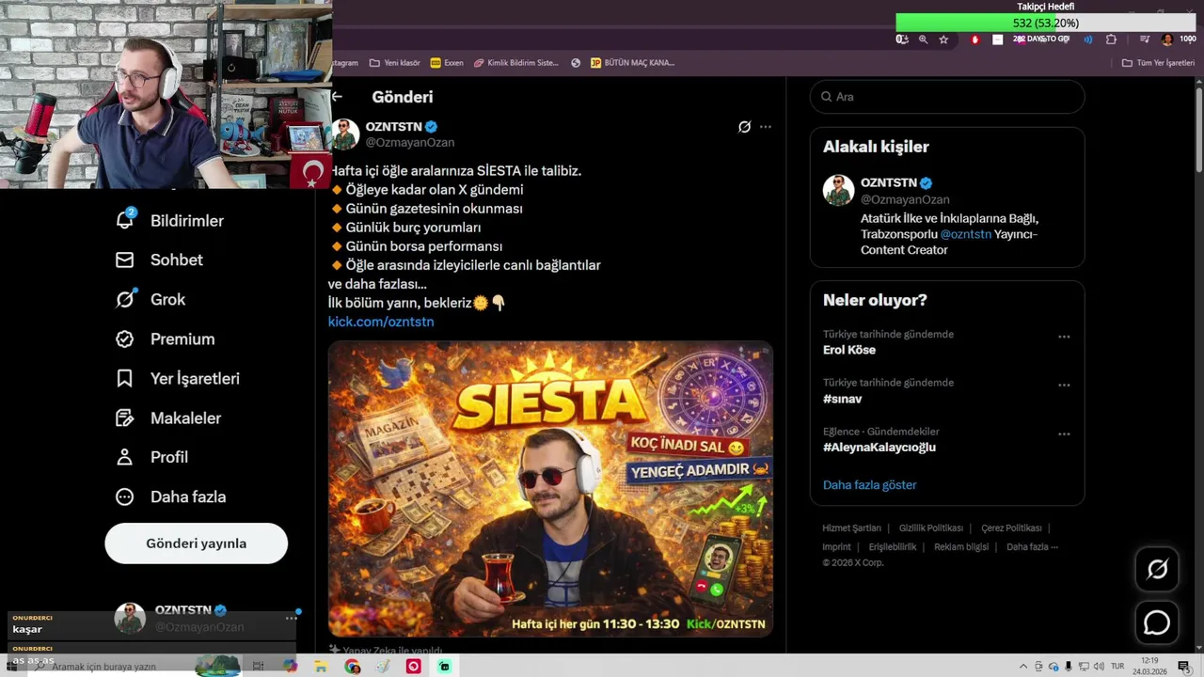Open the floating messages chat bubble button

(x=1157, y=622)
